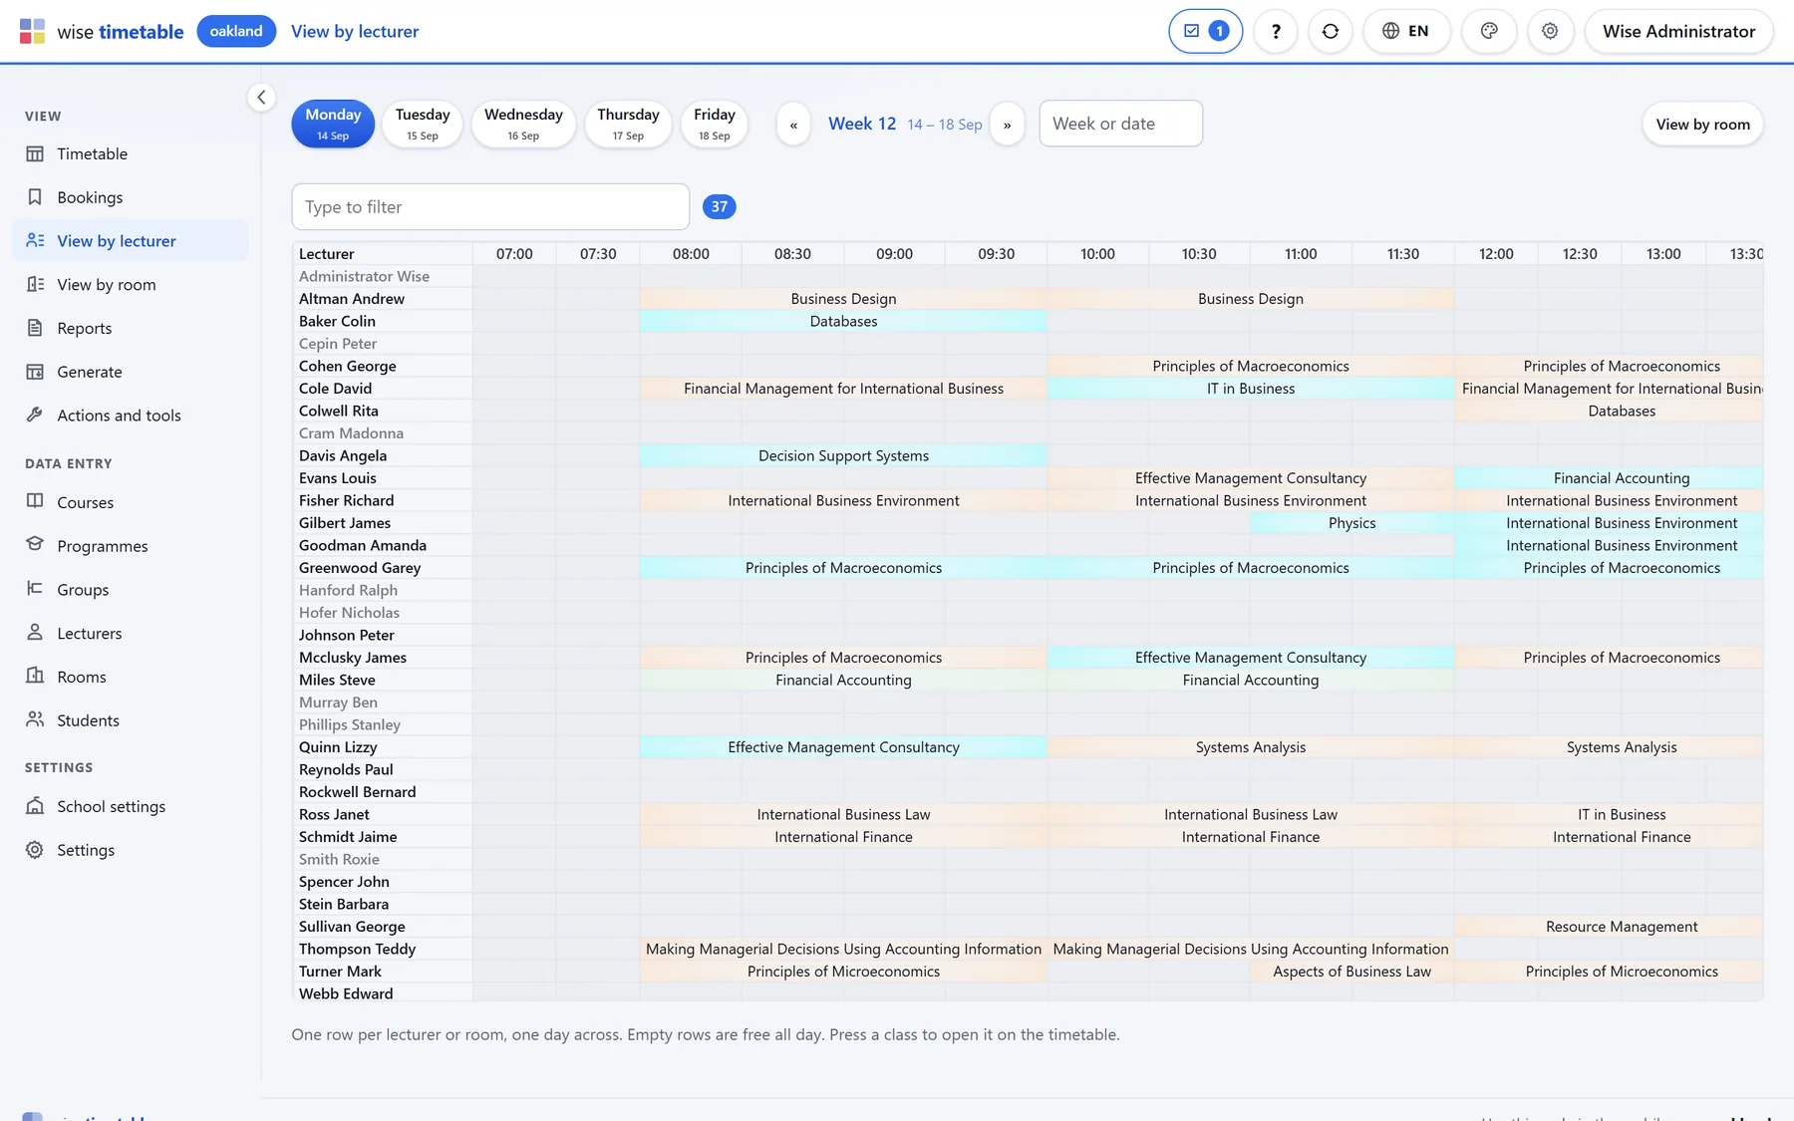The height and width of the screenshot is (1121, 1794).
Task: Click the Type to filter input field
Action: click(x=490, y=206)
